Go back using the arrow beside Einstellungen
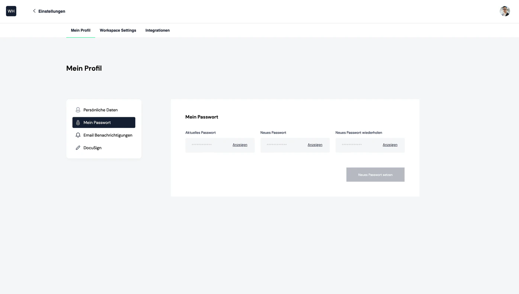 (34, 11)
